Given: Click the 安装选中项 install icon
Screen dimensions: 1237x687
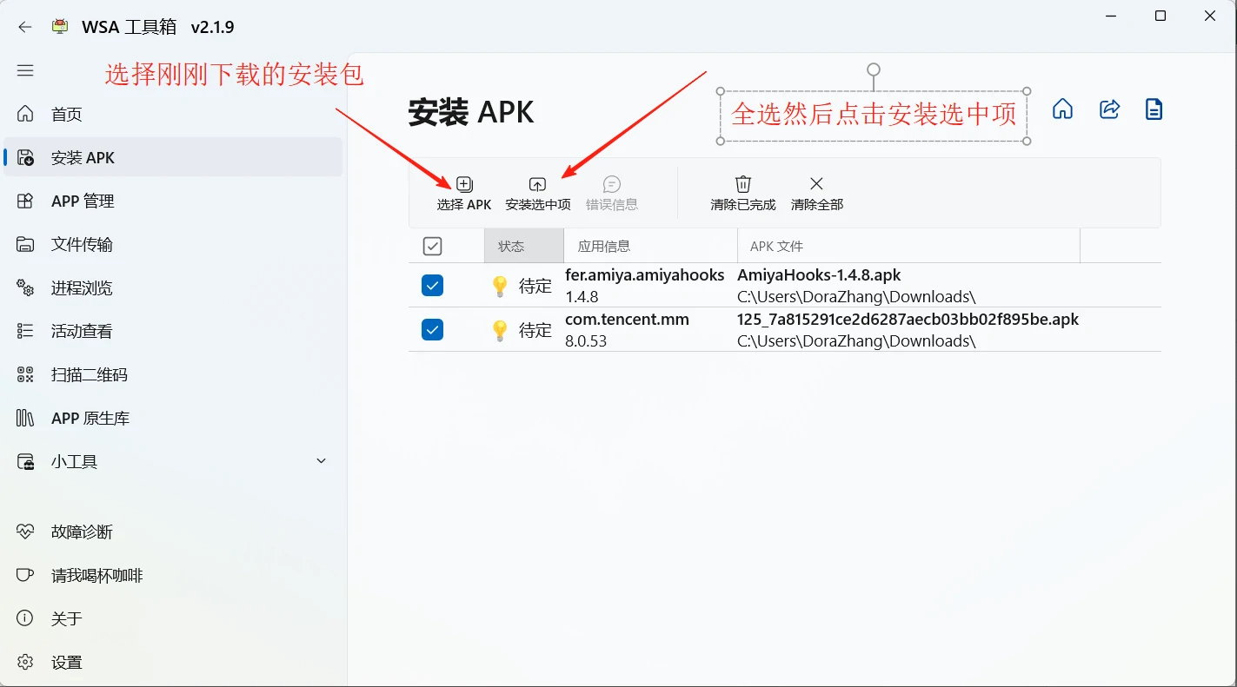Looking at the screenshot, I should pos(537,184).
